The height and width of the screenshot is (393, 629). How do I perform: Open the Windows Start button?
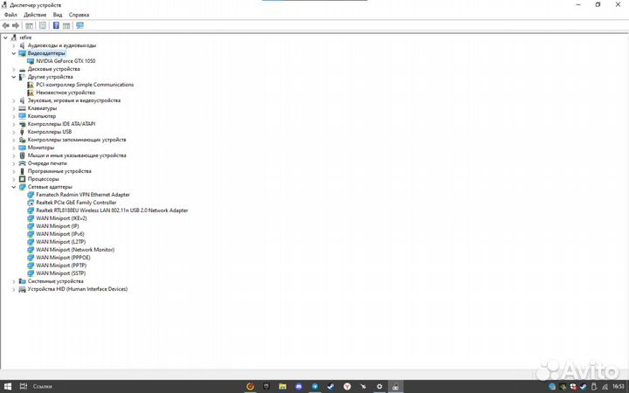(8, 386)
